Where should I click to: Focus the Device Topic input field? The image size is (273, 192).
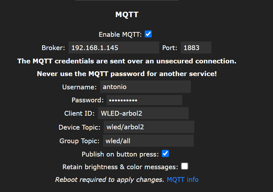[x=149, y=127]
